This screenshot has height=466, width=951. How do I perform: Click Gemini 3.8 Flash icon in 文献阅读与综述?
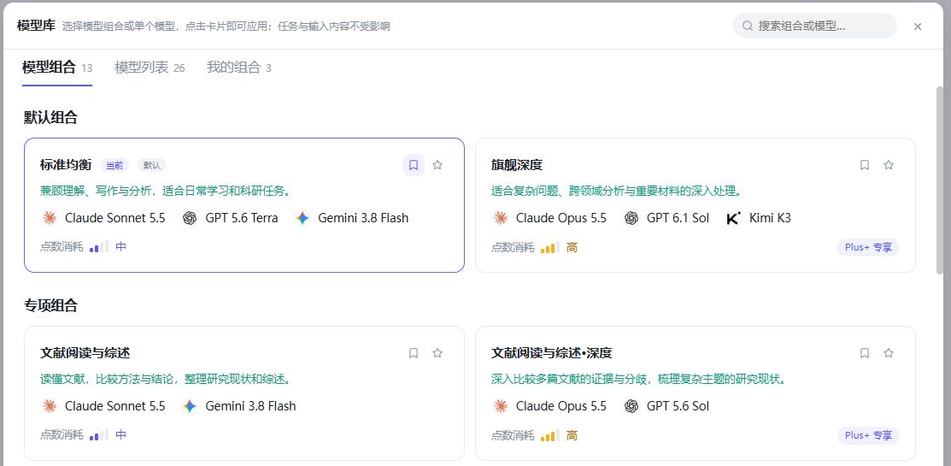tap(190, 406)
